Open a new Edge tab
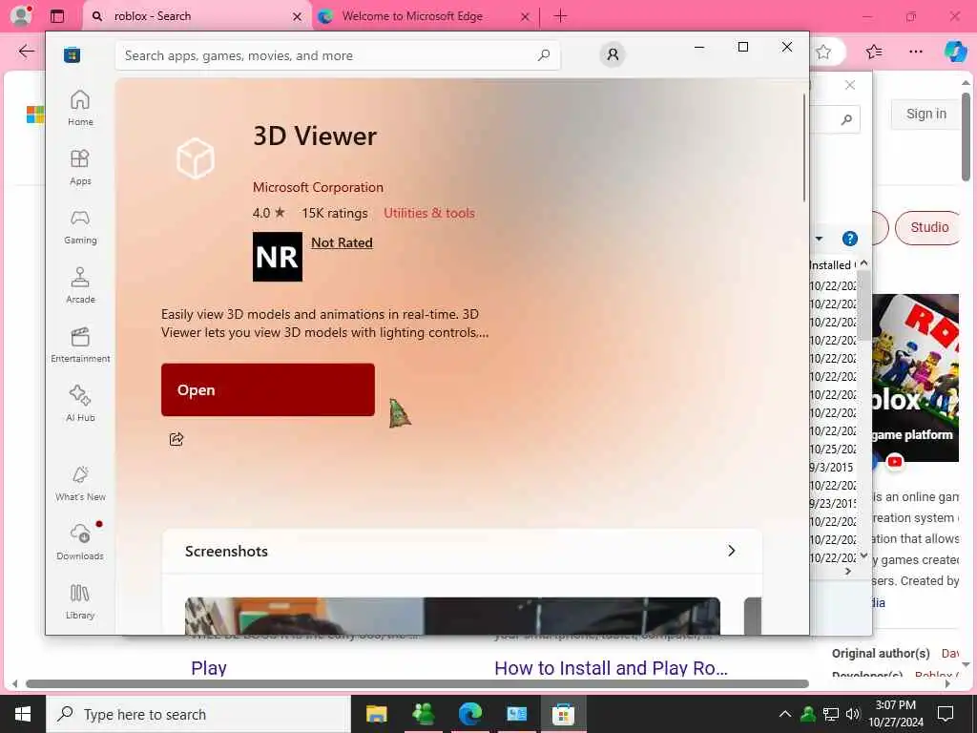Viewport: 977px width, 733px height. 560,16
